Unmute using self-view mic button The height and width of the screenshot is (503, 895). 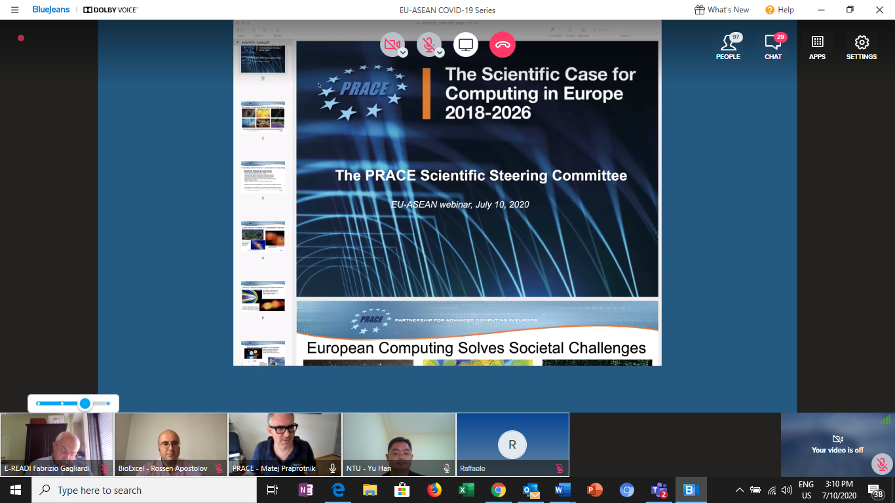pyautogui.click(x=883, y=464)
